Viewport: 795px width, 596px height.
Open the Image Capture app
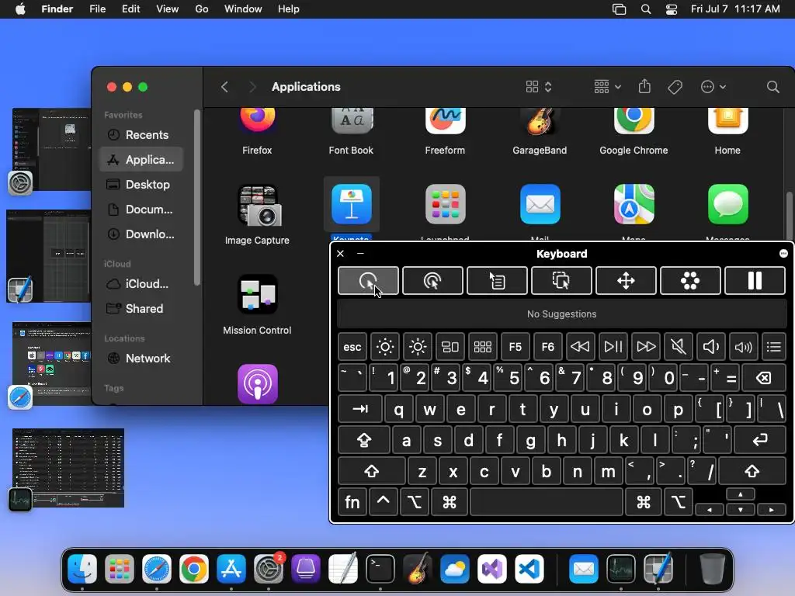pos(259,205)
